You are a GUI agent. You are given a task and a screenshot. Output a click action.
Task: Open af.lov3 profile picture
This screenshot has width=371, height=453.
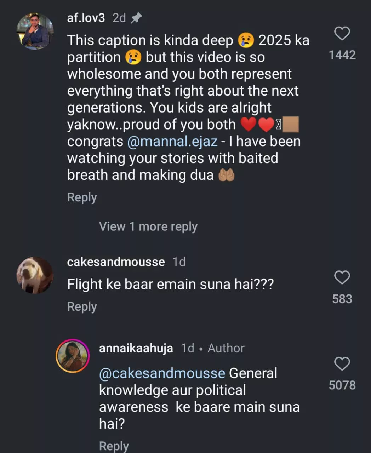coord(35,31)
